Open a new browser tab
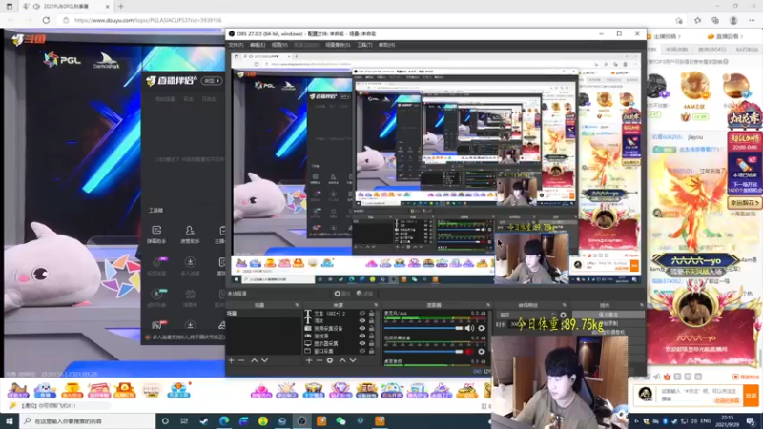 (121, 7)
